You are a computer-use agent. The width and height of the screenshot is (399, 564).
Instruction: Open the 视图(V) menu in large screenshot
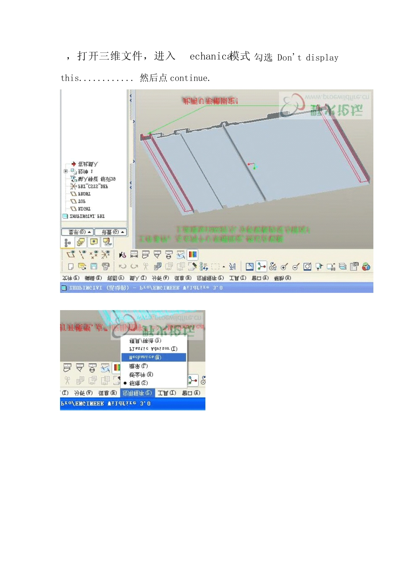coord(116,278)
